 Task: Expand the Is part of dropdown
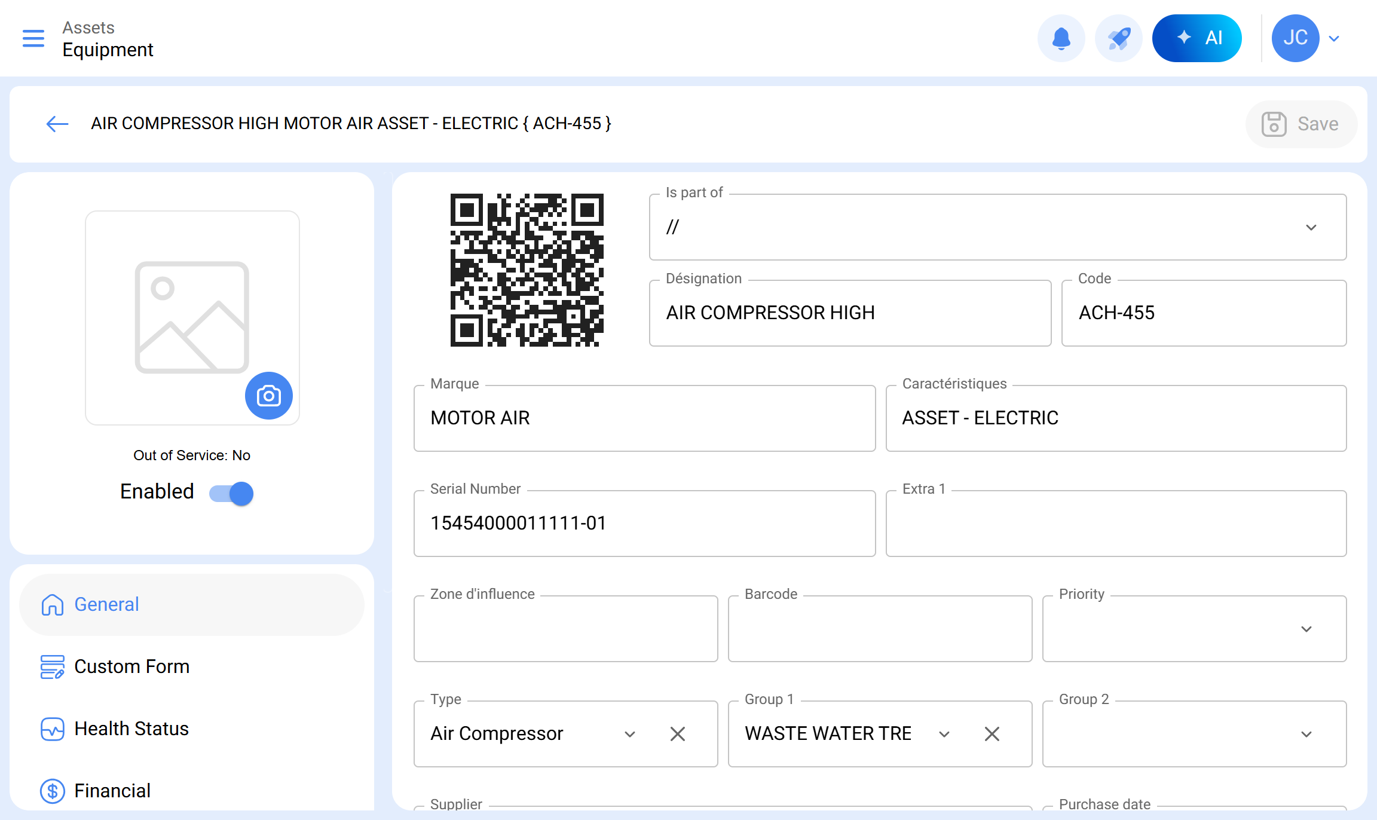1311,228
